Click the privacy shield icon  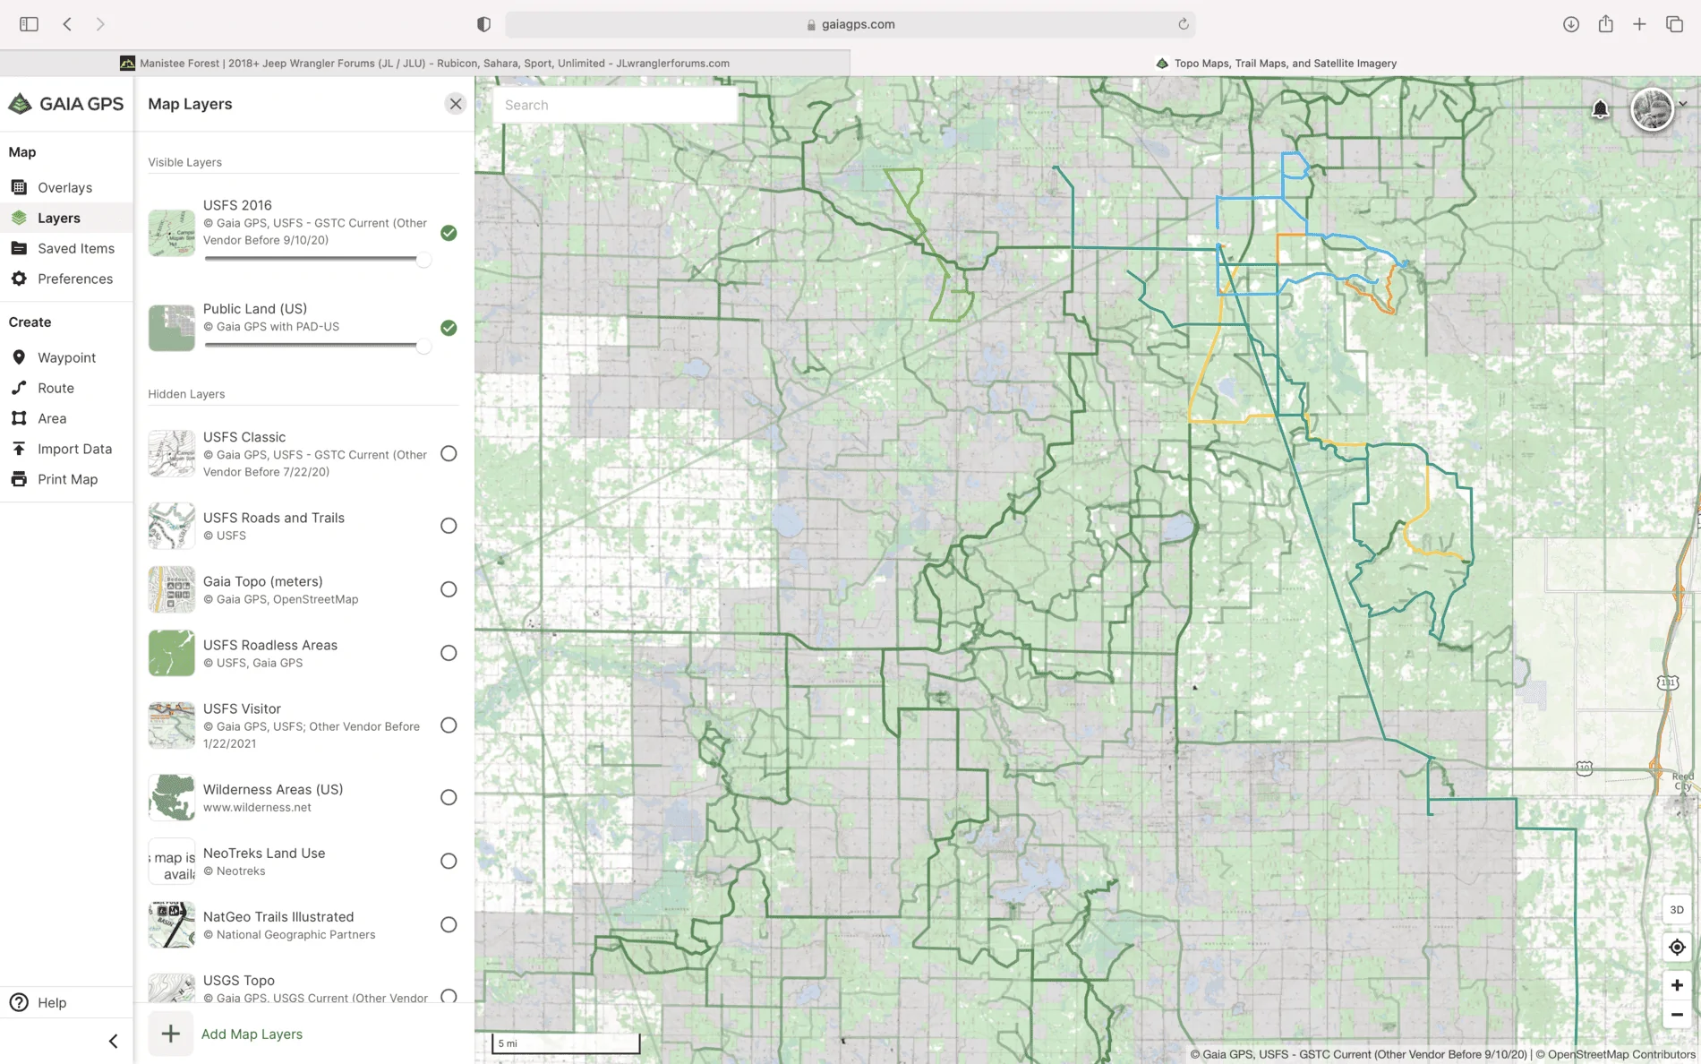coord(483,24)
